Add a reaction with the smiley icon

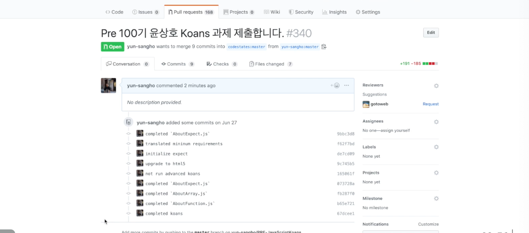tap(335, 86)
